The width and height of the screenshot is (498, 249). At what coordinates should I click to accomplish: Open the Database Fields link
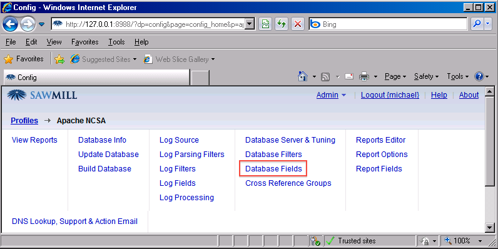[273, 169]
